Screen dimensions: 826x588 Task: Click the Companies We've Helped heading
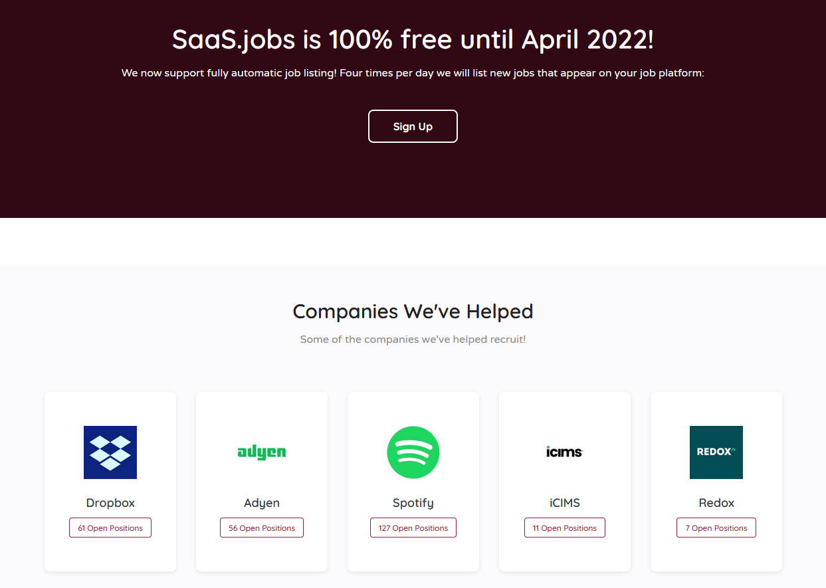click(x=413, y=311)
